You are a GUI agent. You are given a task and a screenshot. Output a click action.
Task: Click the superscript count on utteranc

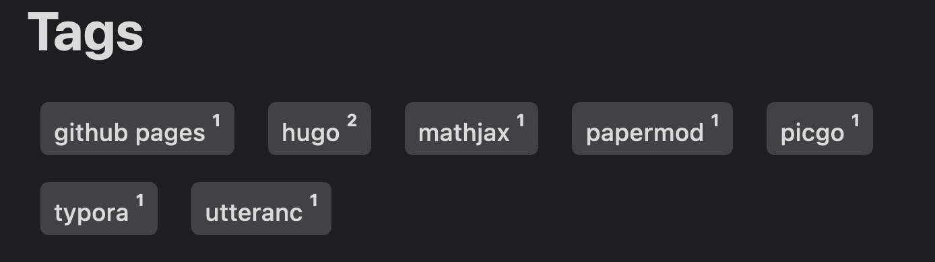(313, 200)
